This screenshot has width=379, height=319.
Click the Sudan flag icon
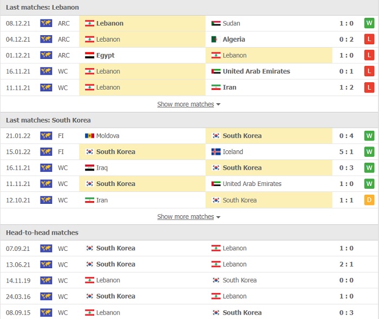(216, 23)
